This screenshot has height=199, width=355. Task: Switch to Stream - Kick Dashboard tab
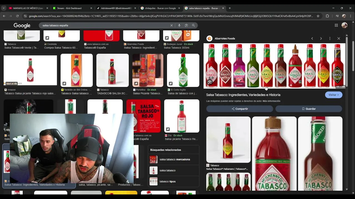72,8
